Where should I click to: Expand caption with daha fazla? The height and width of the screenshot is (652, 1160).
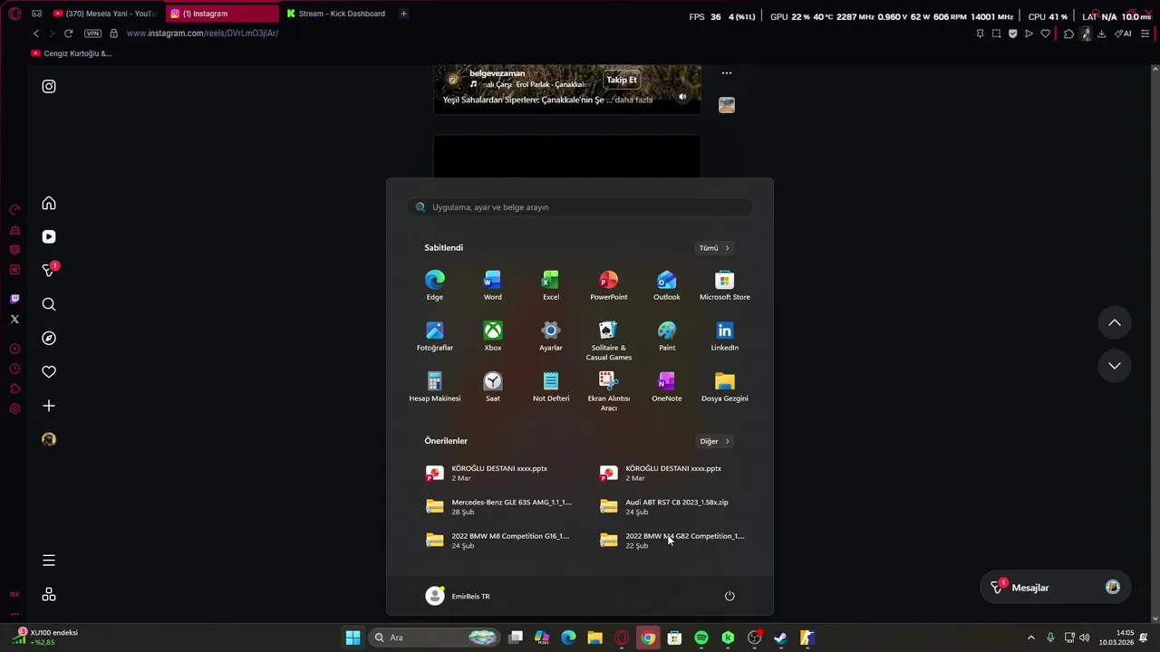(633, 100)
